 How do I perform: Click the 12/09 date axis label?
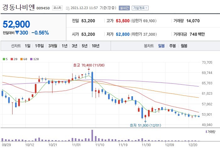coord(169,145)
